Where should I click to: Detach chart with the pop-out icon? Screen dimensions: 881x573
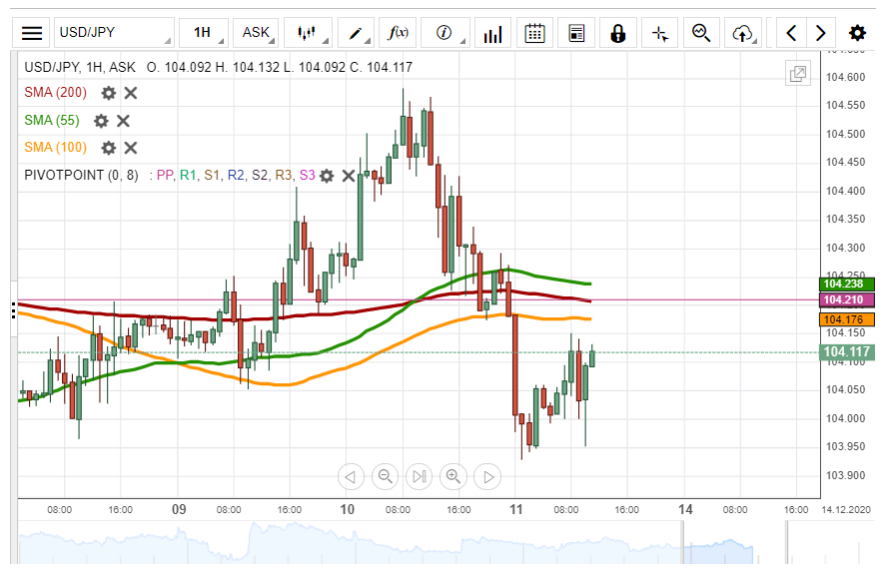click(798, 74)
